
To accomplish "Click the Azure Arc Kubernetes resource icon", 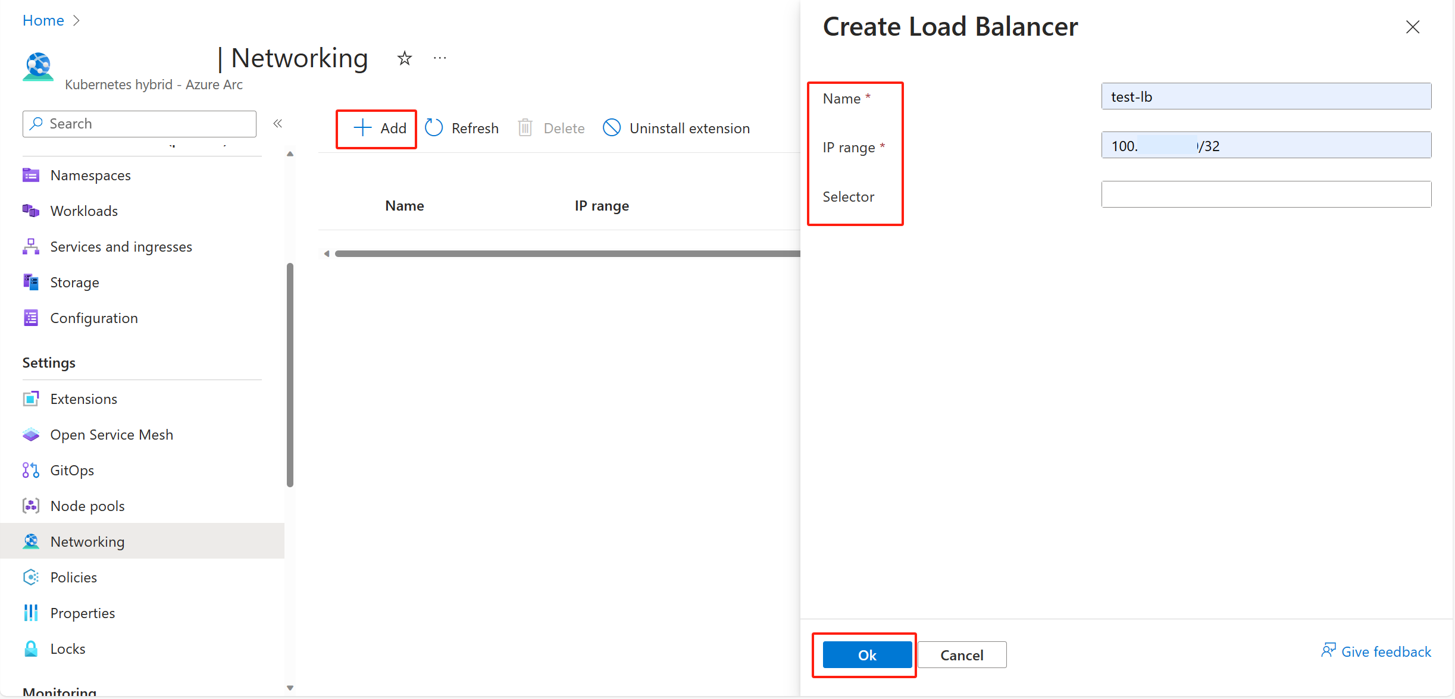I will tap(38, 66).
